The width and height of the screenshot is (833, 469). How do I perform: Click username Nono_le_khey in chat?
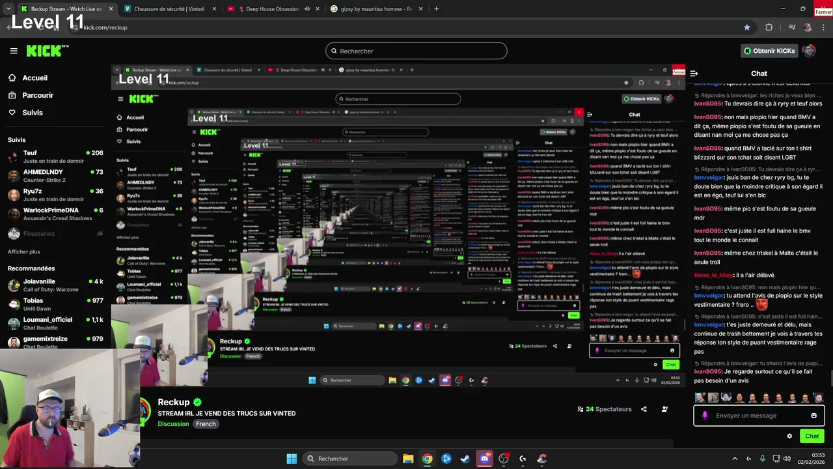click(x=714, y=275)
